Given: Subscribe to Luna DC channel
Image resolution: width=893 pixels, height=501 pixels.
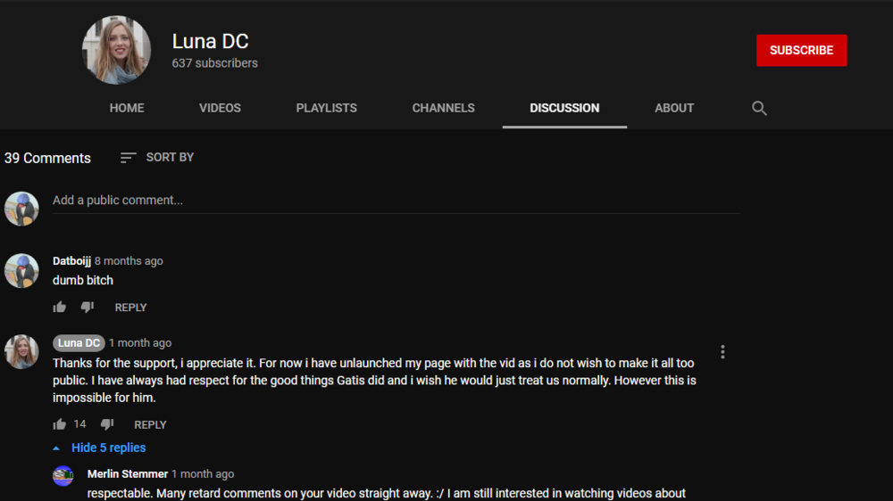Looking at the screenshot, I should 801,51.
